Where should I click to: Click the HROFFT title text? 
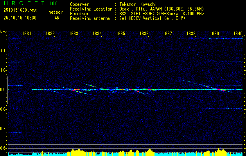tap(25, 3)
